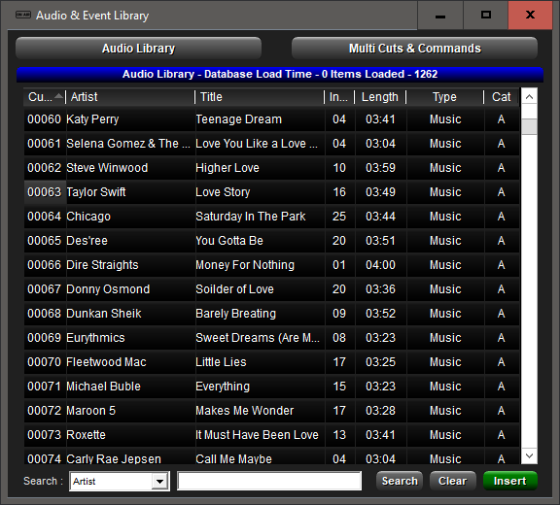Select Des'ree artist cell
This screenshot has width=560, height=505.
click(x=130, y=241)
